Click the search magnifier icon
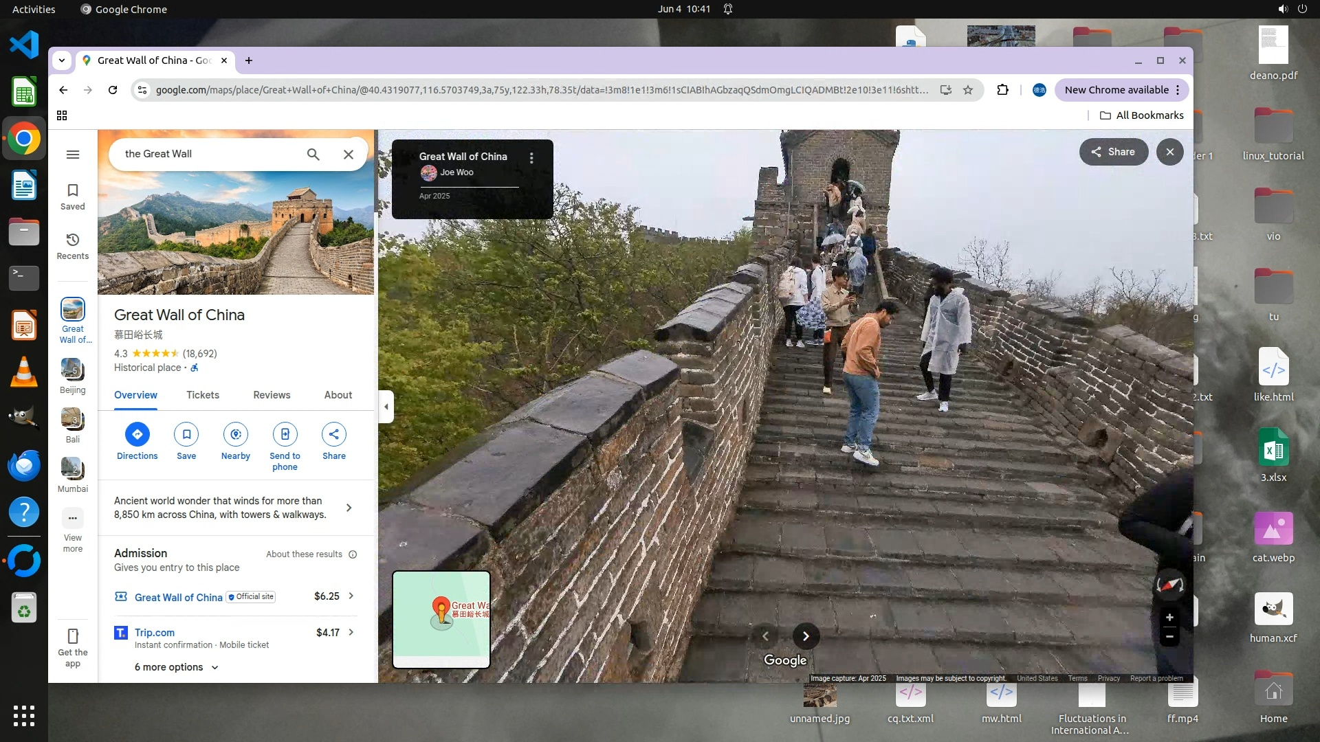1320x742 pixels. point(313,154)
